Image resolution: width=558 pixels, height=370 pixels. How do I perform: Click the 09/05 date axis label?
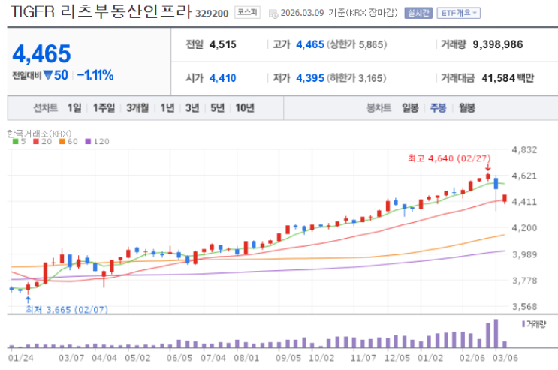click(288, 358)
